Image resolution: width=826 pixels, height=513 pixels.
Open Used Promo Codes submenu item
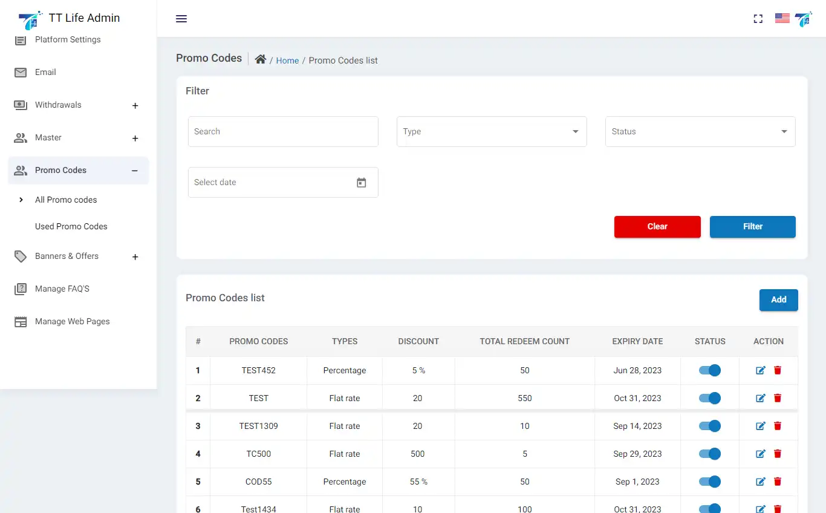point(71,226)
